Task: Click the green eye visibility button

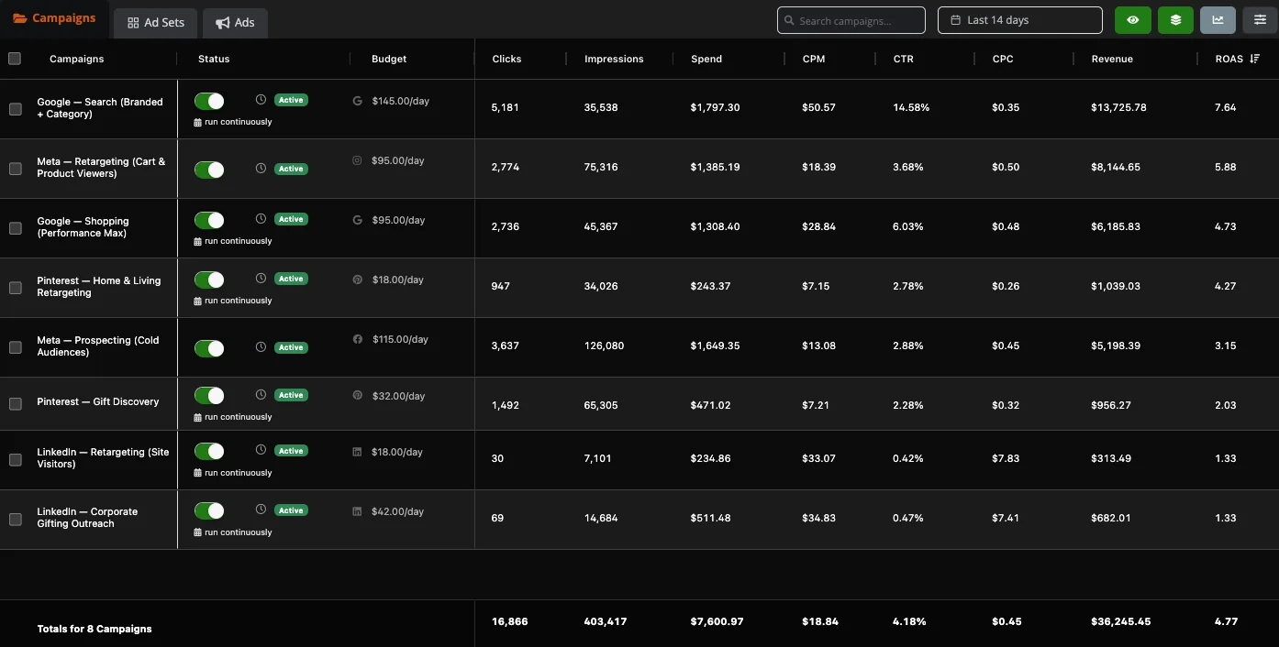Action: [x=1133, y=20]
